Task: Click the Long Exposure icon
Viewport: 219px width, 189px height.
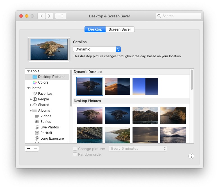Action: [x=37, y=138]
